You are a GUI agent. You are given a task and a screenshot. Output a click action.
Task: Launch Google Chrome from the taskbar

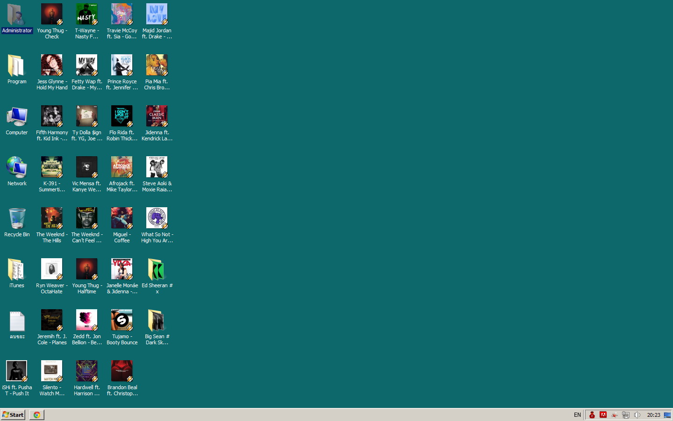[x=37, y=415]
